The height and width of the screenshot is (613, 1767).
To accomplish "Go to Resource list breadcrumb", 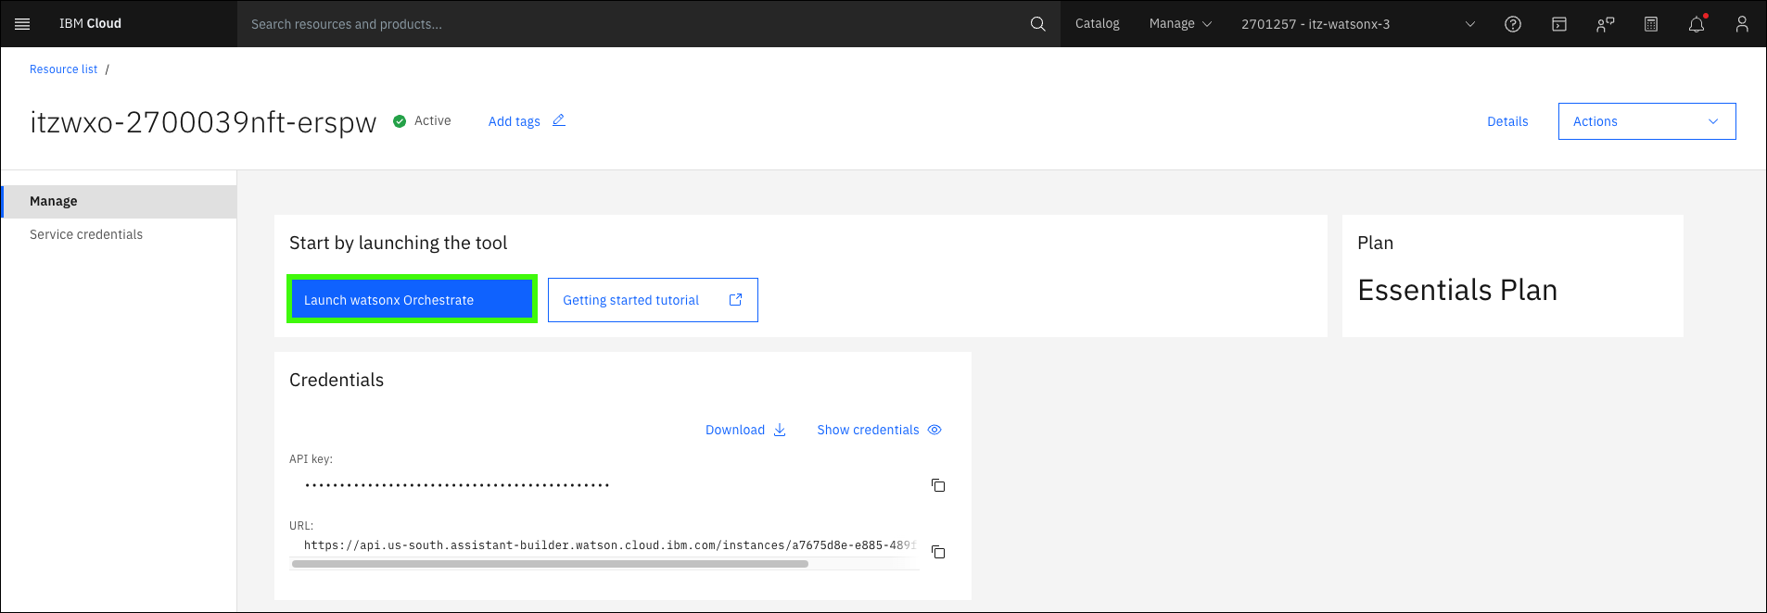I will (63, 69).
